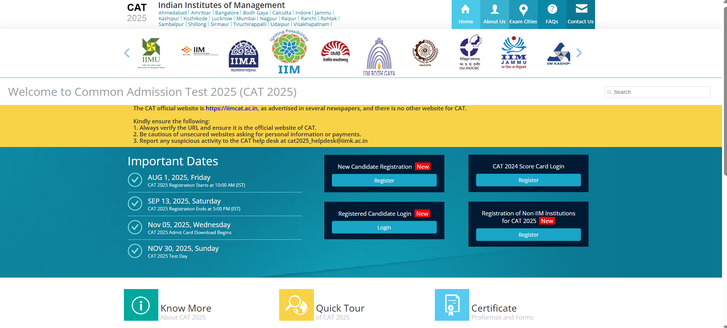Open the Kozhikode institute link
Image resolution: width=727 pixels, height=328 pixels.
pos(195,19)
